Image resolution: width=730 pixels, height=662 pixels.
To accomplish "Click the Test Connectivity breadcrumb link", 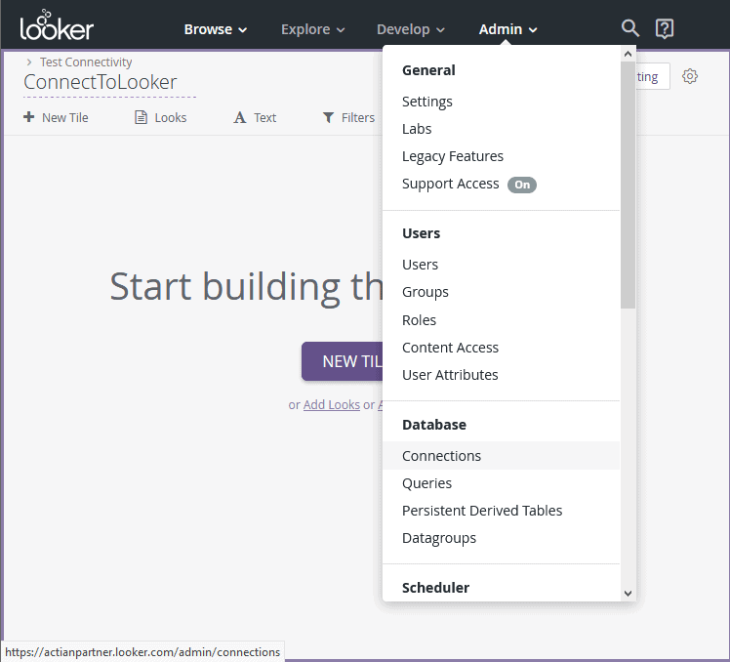I will pos(86,62).
